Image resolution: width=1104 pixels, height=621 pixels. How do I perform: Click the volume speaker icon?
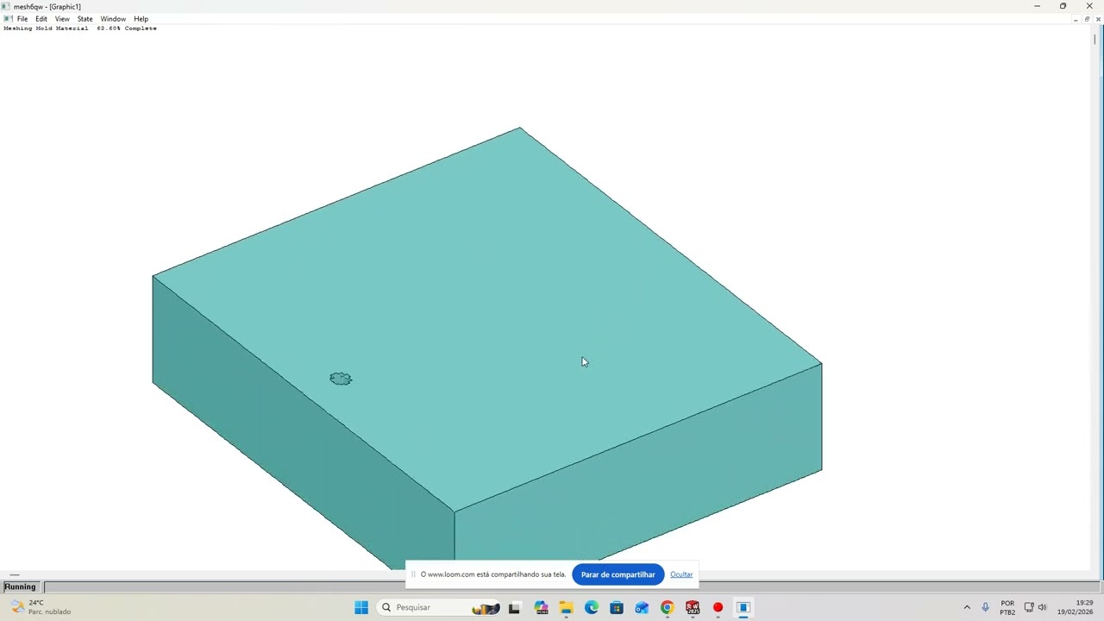pyautogui.click(x=1042, y=607)
